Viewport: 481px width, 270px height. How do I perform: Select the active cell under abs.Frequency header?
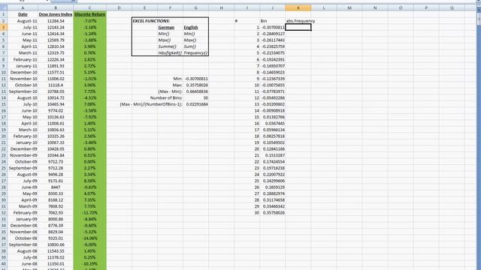pyautogui.click(x=298, y=27)
